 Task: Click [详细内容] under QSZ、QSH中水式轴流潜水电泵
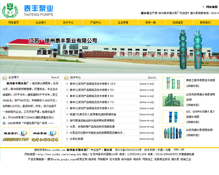click(x=193, y=122)
